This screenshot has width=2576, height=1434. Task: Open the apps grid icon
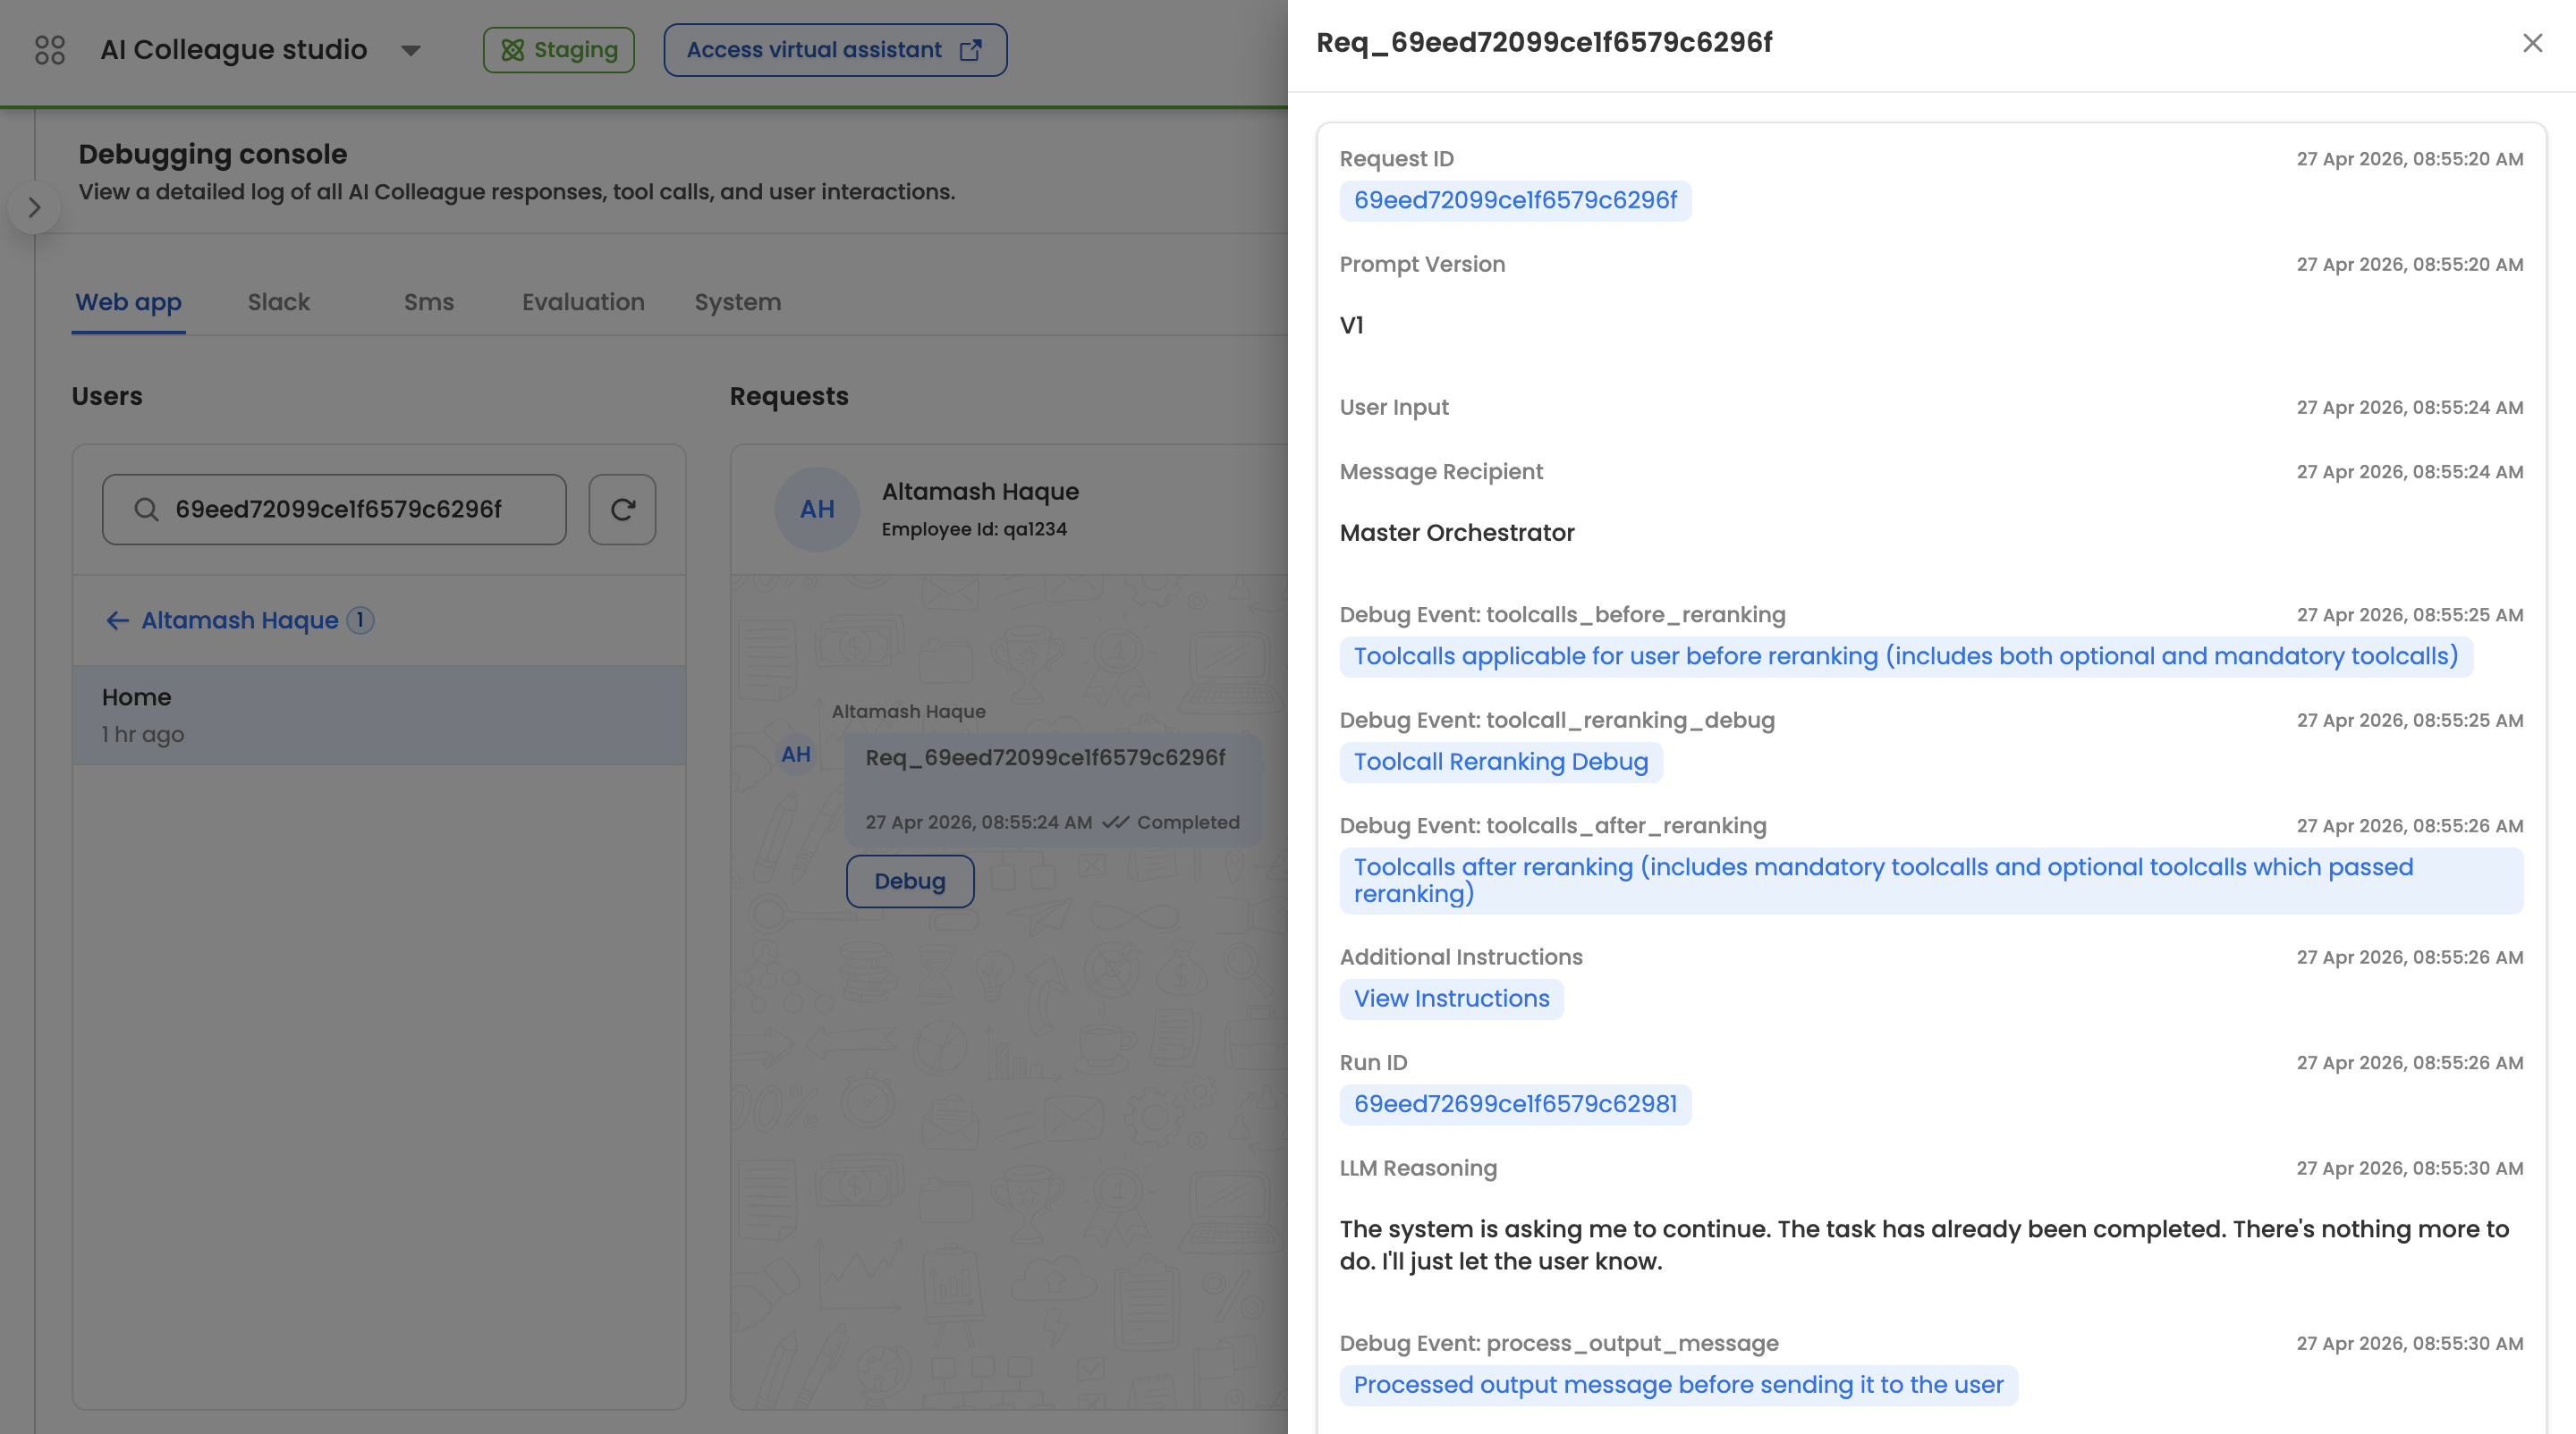[x=49, y=50]
